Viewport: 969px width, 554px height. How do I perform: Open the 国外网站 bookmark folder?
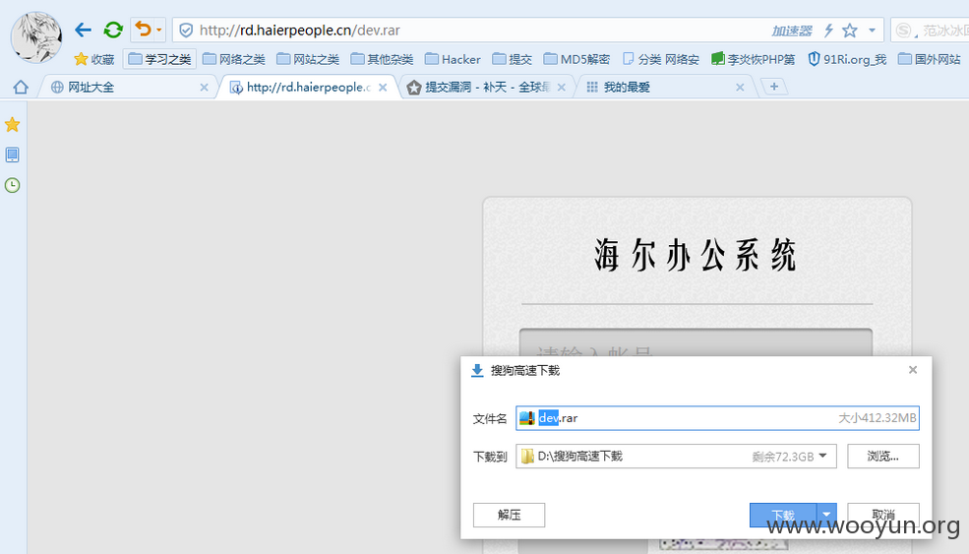click(x=930, y=59)
